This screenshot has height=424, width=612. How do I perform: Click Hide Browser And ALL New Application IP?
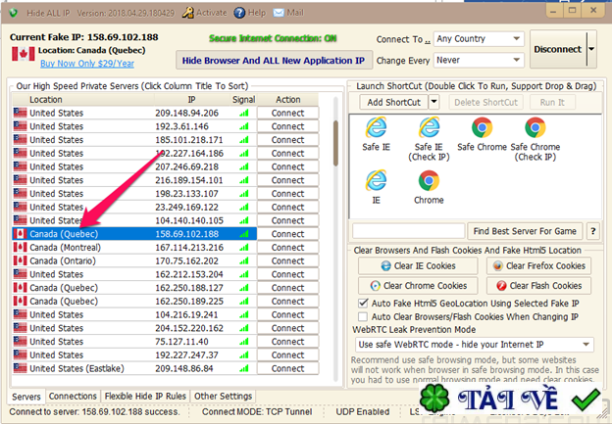274,61
